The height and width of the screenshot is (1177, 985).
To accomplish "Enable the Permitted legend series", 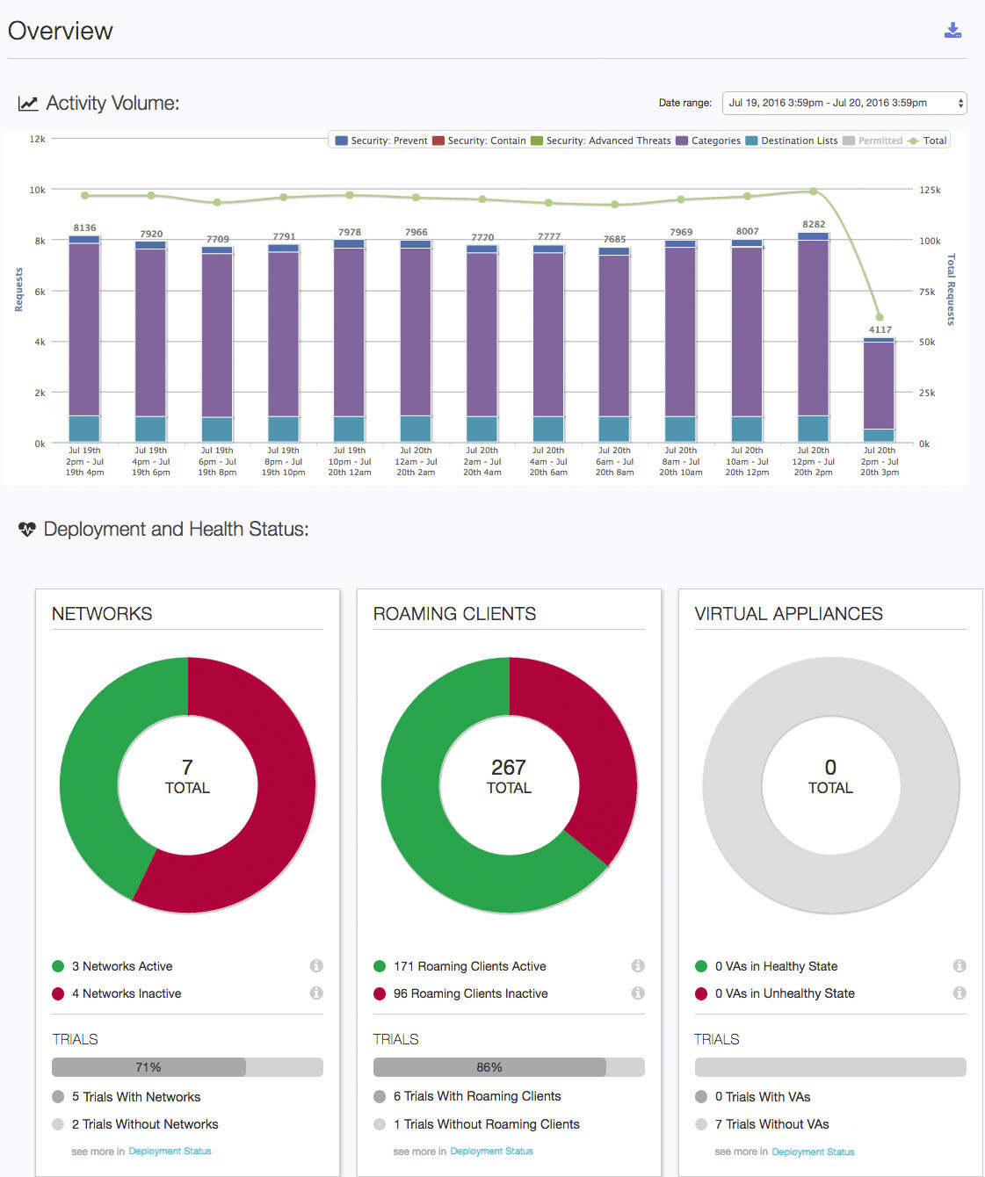I will tap(873, 141).
